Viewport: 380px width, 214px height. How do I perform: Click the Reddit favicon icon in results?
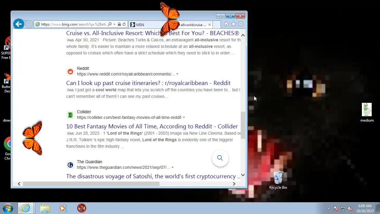click(70, 71)
